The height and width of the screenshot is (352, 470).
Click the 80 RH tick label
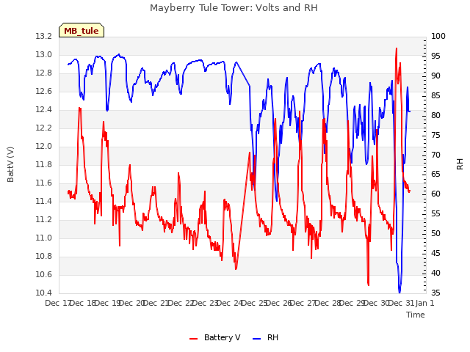435,115
